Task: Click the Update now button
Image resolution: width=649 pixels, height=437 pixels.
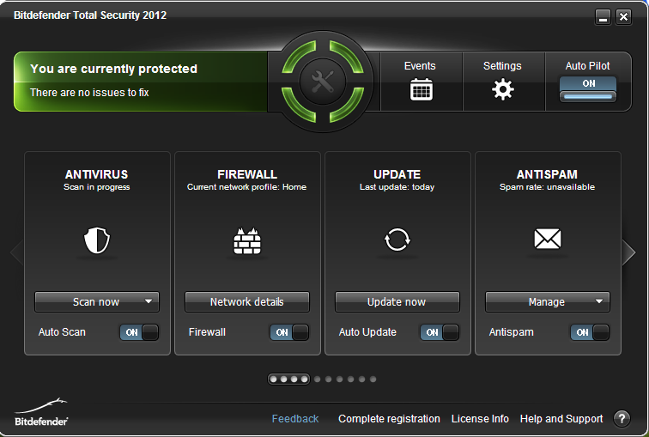Action: tap(397, 302)
